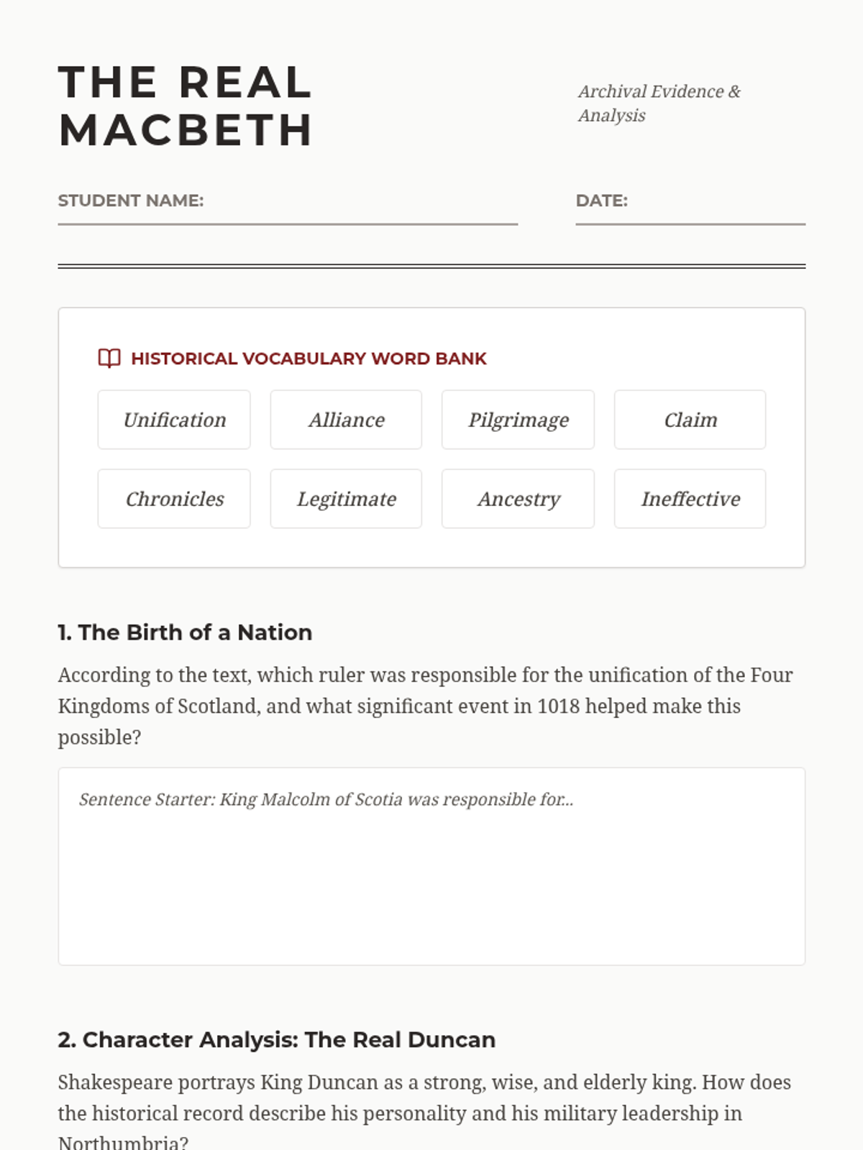Image resolution: width=863 pixels, height=1150 pixels.
Task: Select the Chronicles vocabulary word
Action: 174,499
